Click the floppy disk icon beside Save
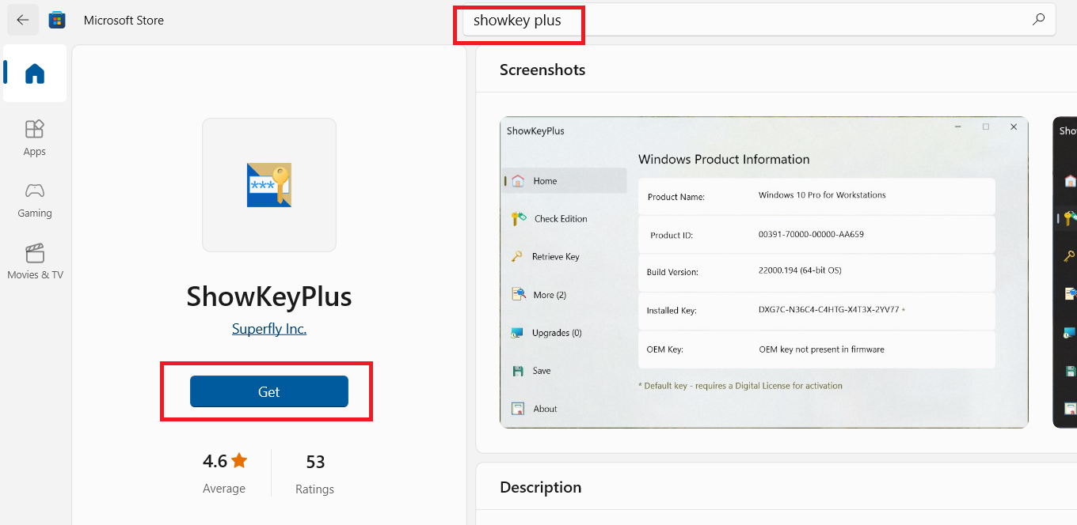This screenshot has height=525, width=1077. point(518,371)
